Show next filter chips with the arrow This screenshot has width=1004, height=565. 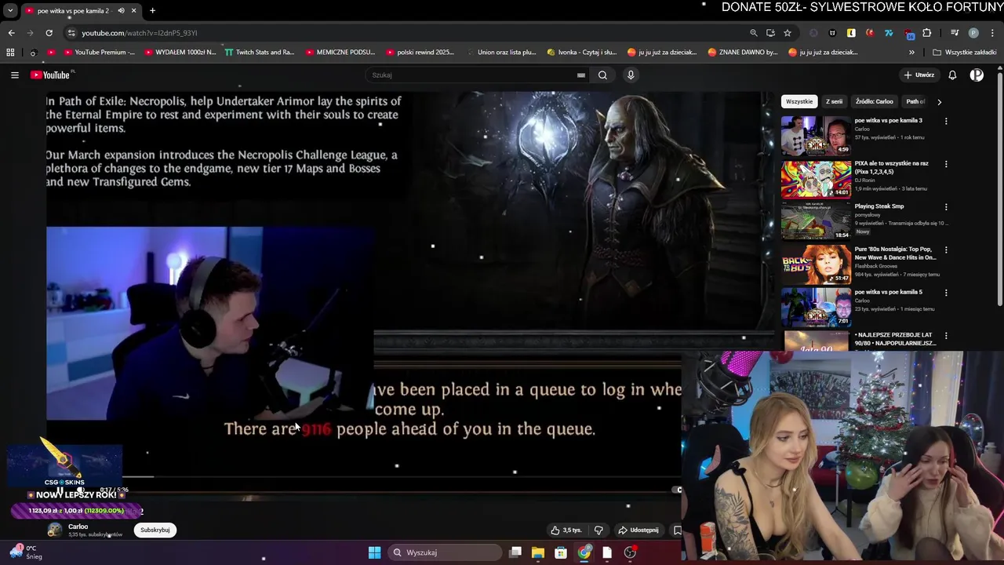coord(939,102)
